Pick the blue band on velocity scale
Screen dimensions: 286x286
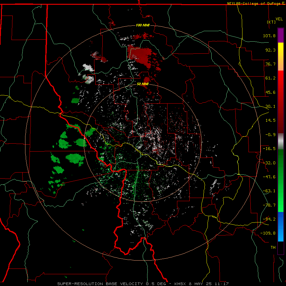281,227
